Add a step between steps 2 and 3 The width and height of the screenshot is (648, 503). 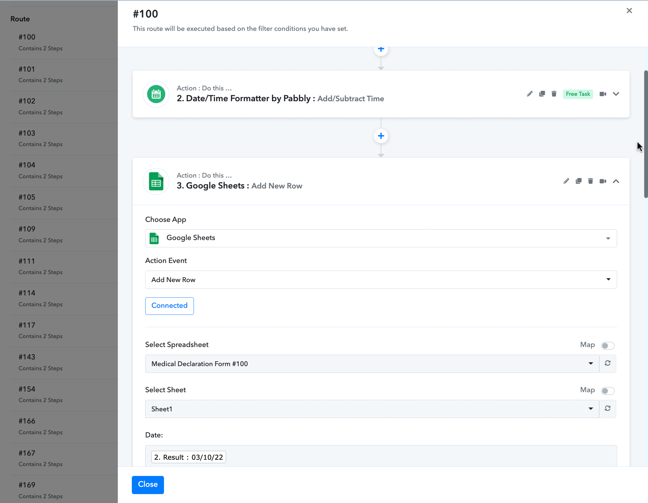point(381,136)
